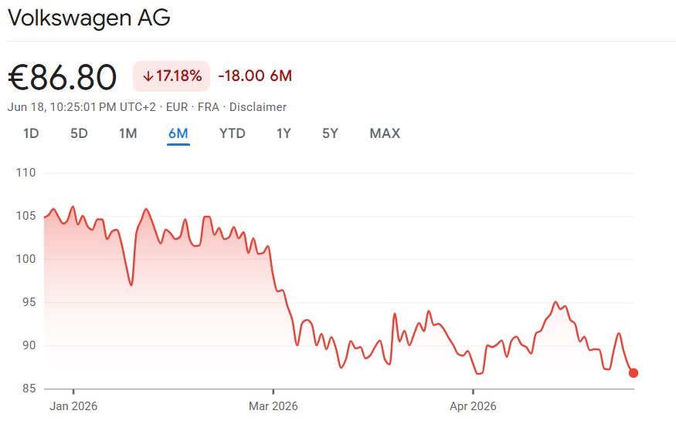Open the Disclaimer link

(x=258, y=107)
